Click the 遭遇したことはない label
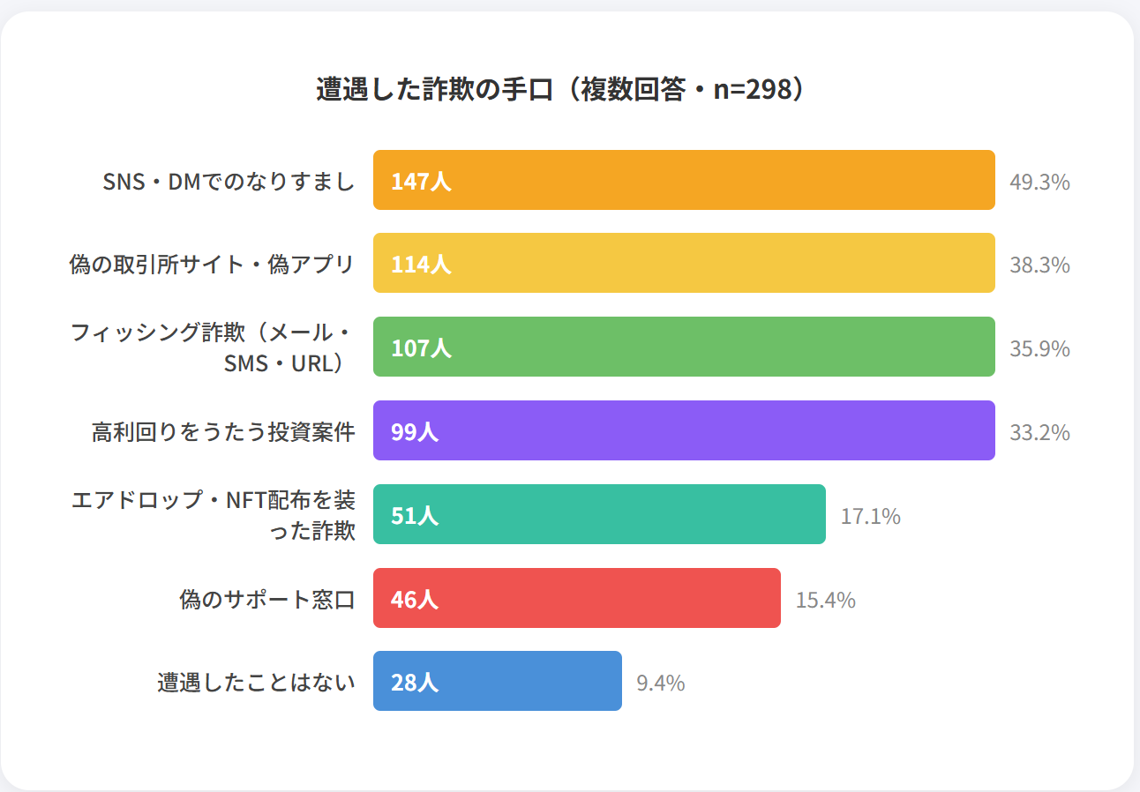 (x=257, y=683)
